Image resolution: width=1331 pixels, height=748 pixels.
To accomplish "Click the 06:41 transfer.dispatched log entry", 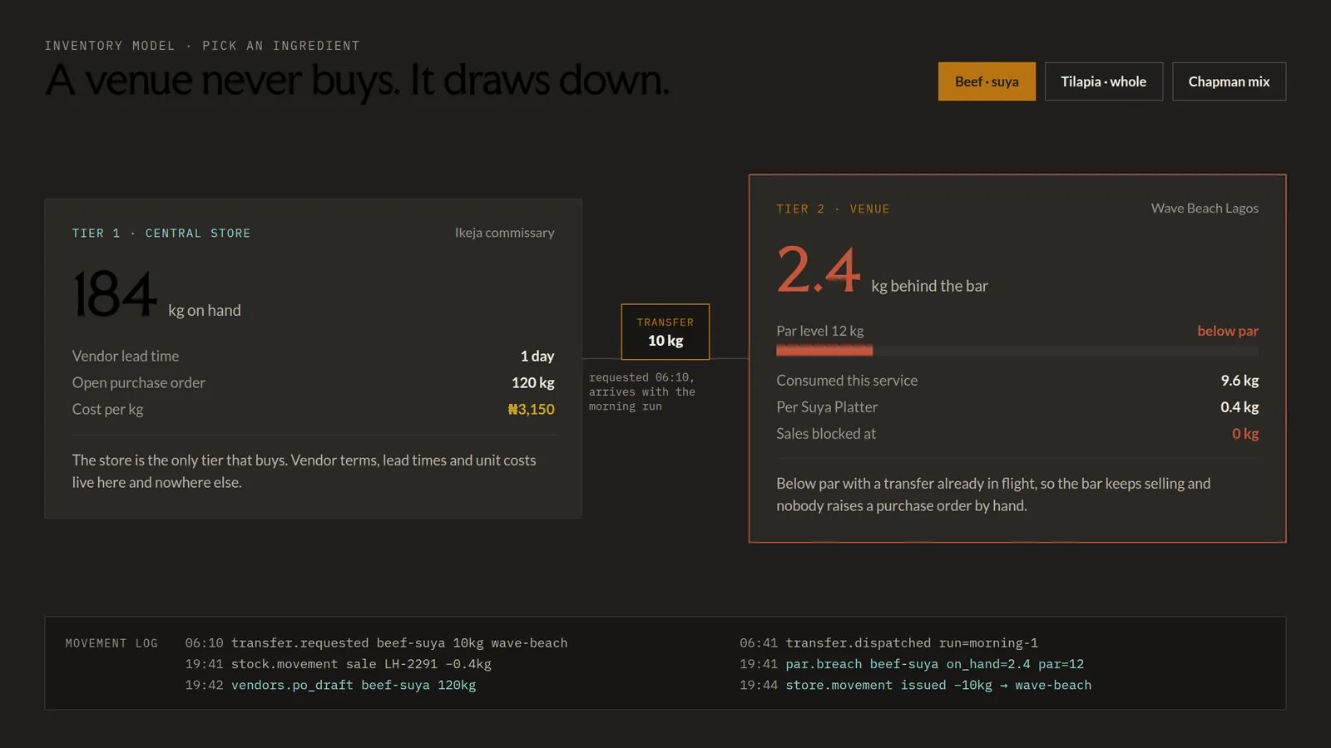I will tap(888, 642).
